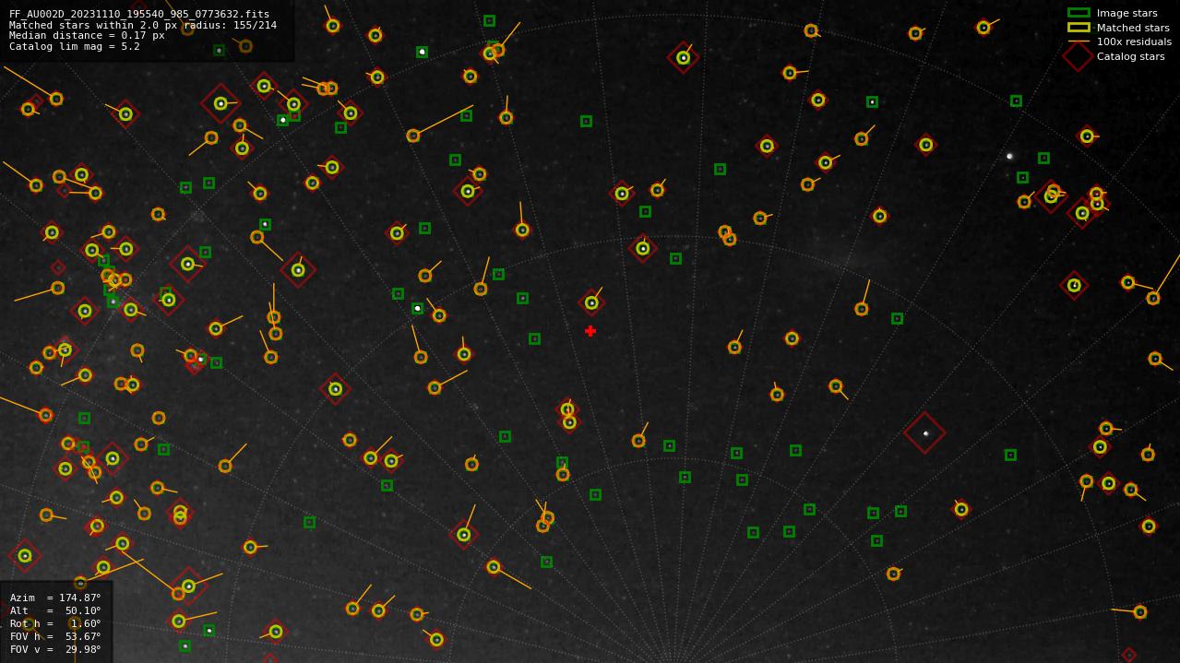
Task: Click the 'FOV h = 53.67°' readout
Action: click(x=55, y=636)
